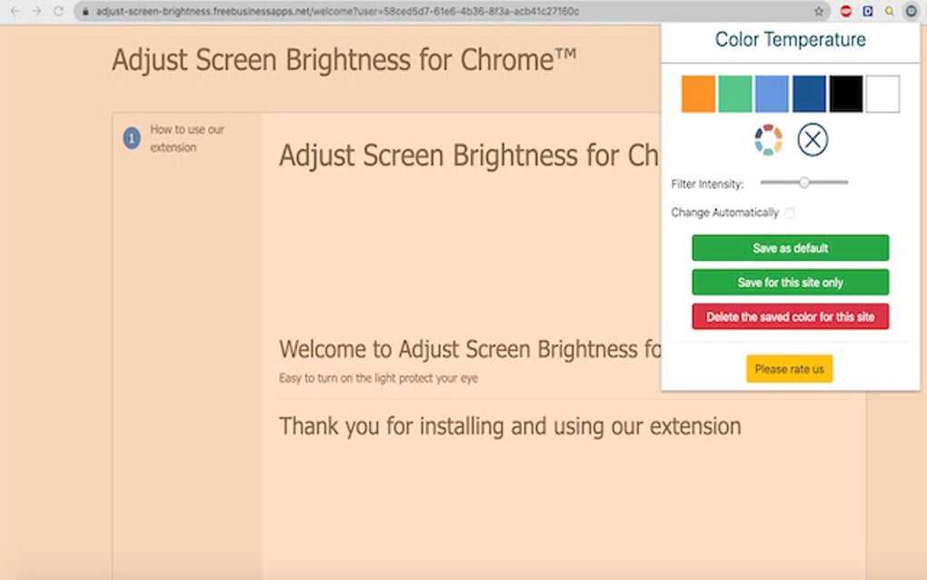Click the red ad-blocker extension icon

pyautogui.click(x=846, y=11)
